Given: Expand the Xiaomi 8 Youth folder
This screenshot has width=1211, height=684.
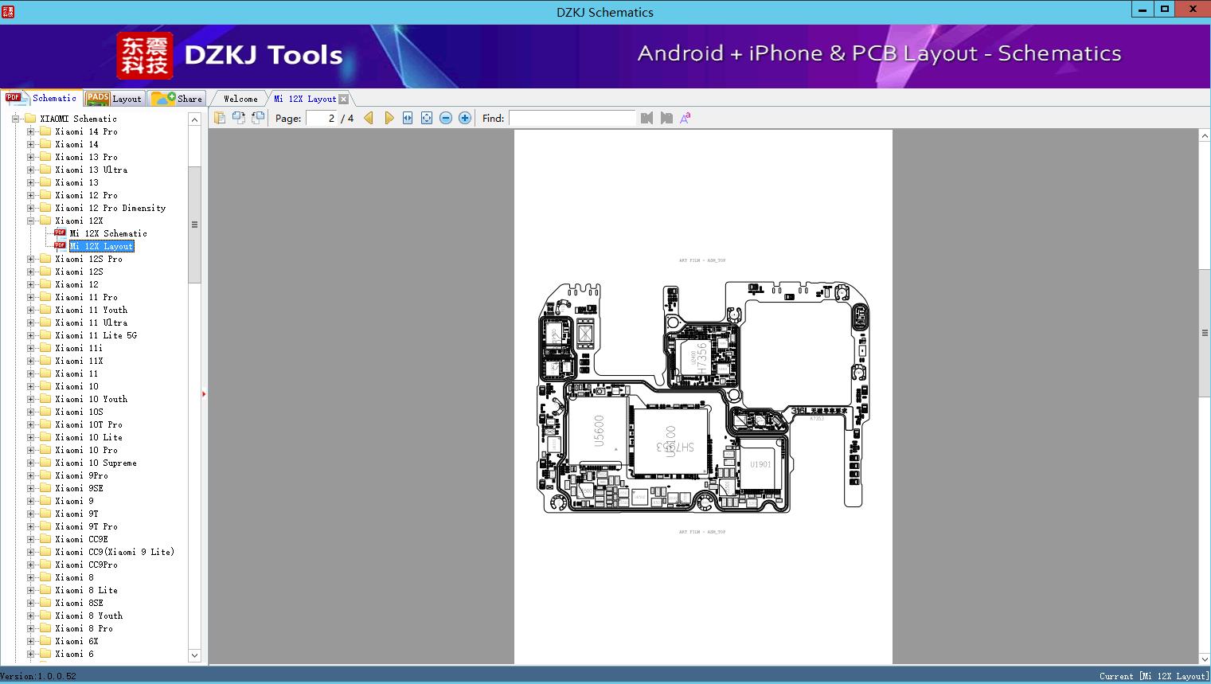Looking at the screenshot, I should (x=30, y=616).
